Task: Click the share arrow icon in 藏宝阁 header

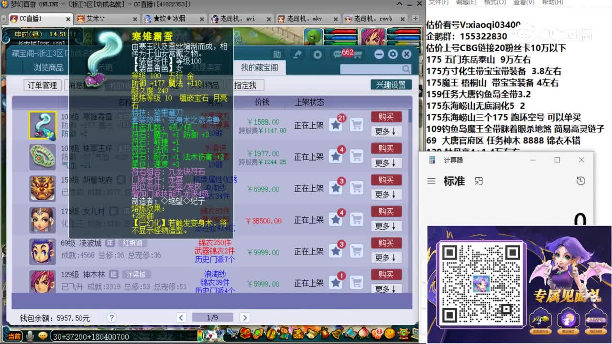Action: click(297, 54)
